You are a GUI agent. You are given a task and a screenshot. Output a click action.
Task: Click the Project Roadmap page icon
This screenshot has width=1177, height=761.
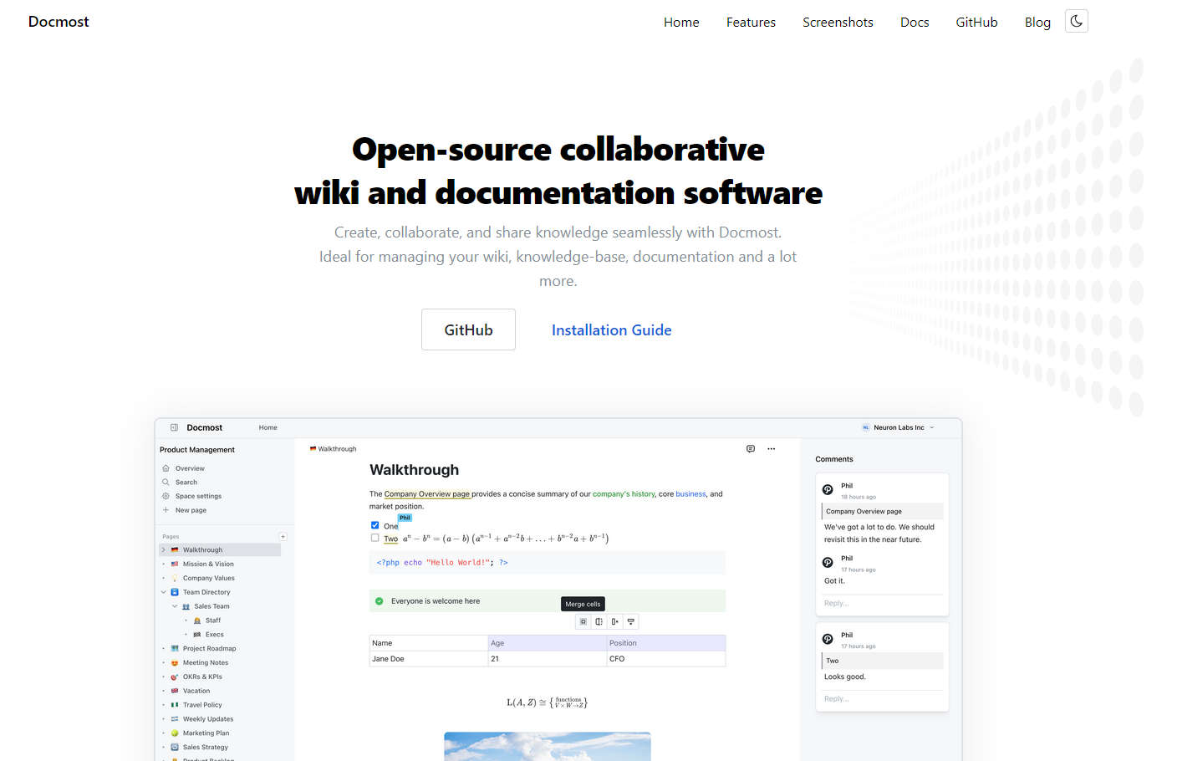(175, 648)
